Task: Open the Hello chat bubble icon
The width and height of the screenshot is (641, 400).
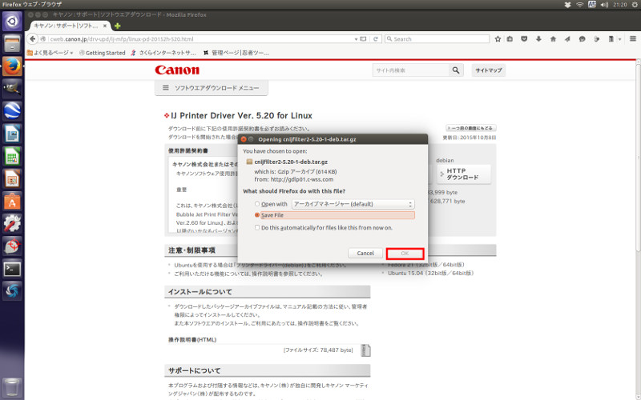Action: (583, 38)
